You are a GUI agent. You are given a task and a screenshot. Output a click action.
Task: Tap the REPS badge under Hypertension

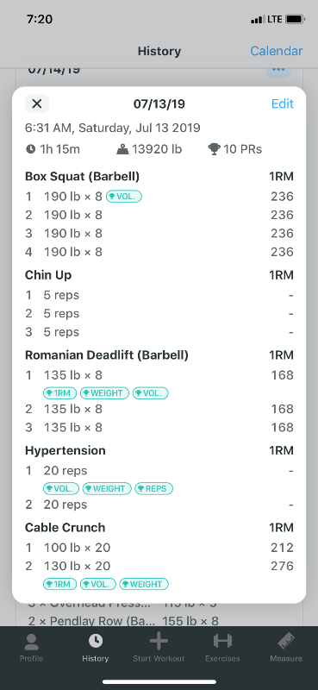tap(153, 488)
